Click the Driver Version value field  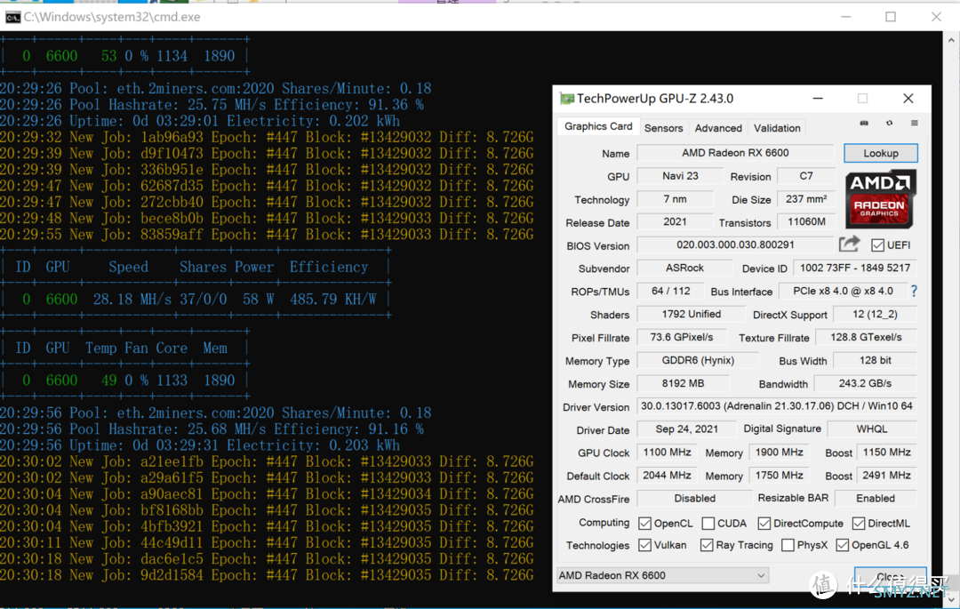point(777,406)
